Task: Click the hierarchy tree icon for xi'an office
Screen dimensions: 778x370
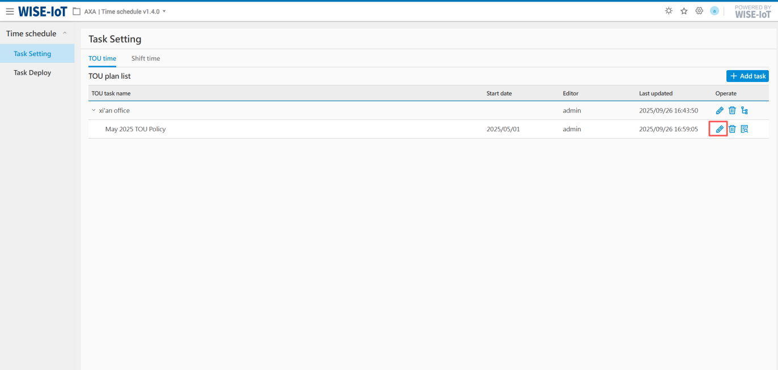Action: point(745,110)
